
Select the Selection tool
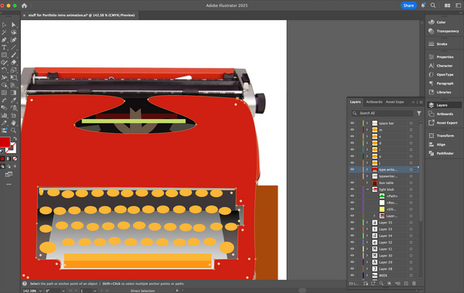4,25
